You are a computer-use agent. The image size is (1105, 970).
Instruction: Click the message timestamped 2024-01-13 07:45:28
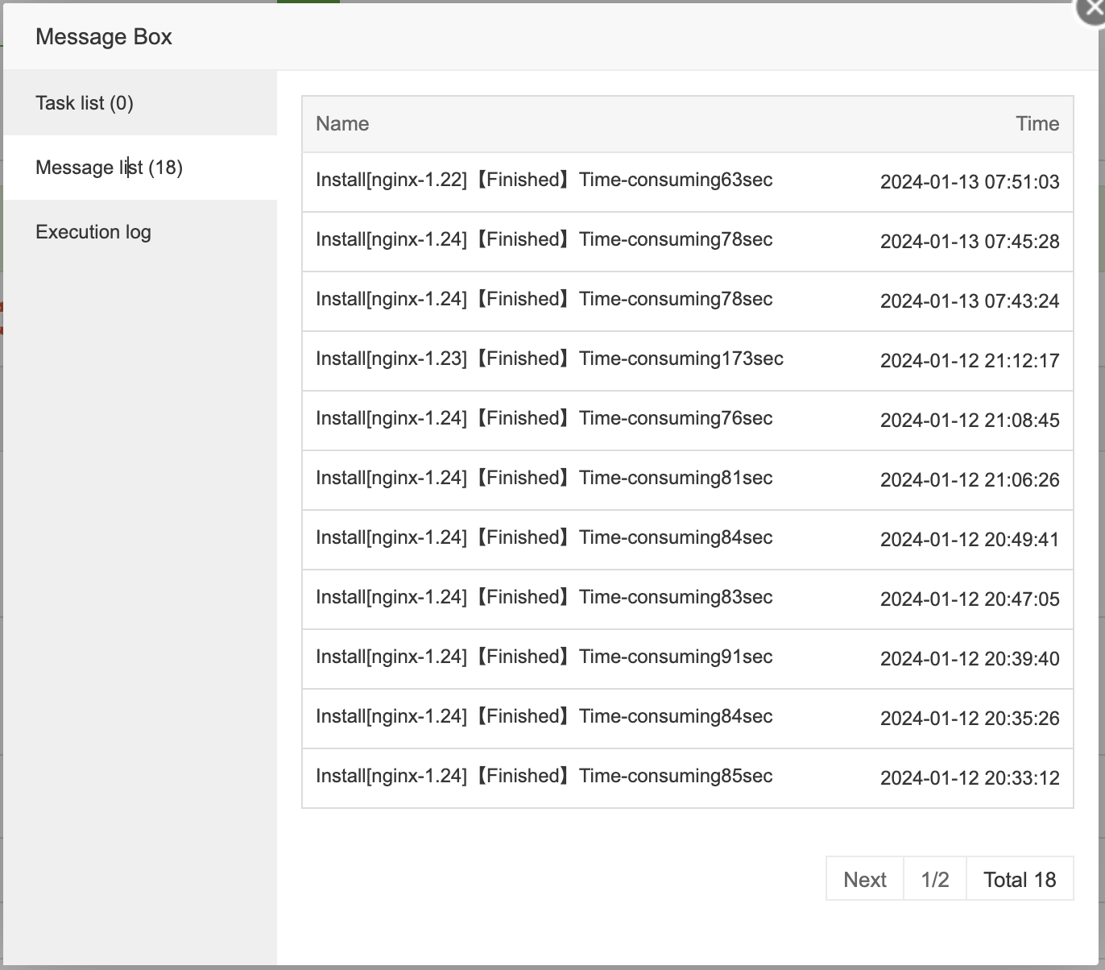[969, 242]
